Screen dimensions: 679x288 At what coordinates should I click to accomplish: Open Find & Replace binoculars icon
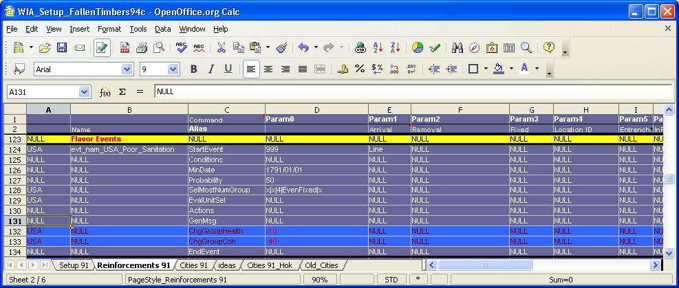tap(457, 48)
